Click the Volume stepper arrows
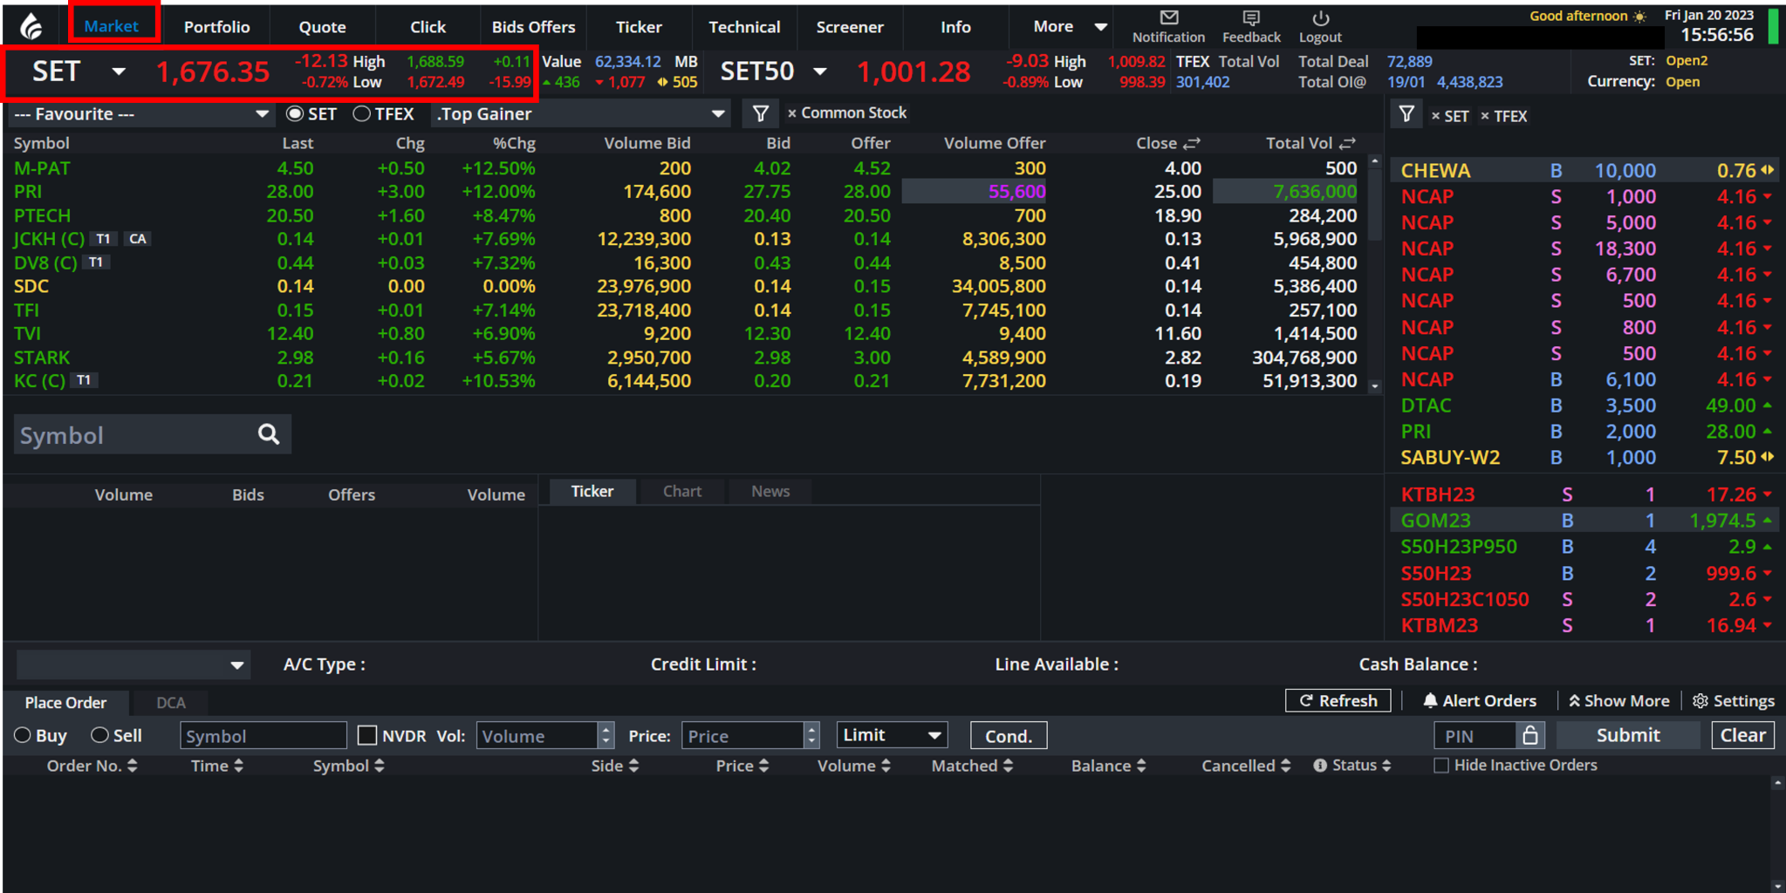This screenshot has height=893, width=1786. (x=606, y=735)
